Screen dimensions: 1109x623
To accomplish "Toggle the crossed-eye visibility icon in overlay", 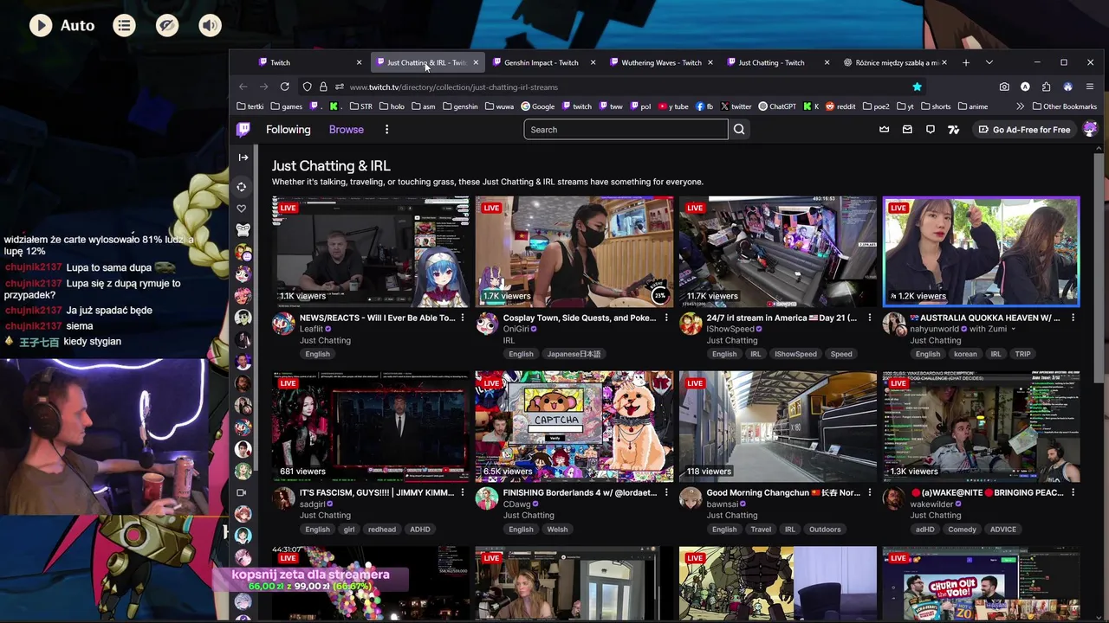I will pyautogui.click(x=167, y=25).
